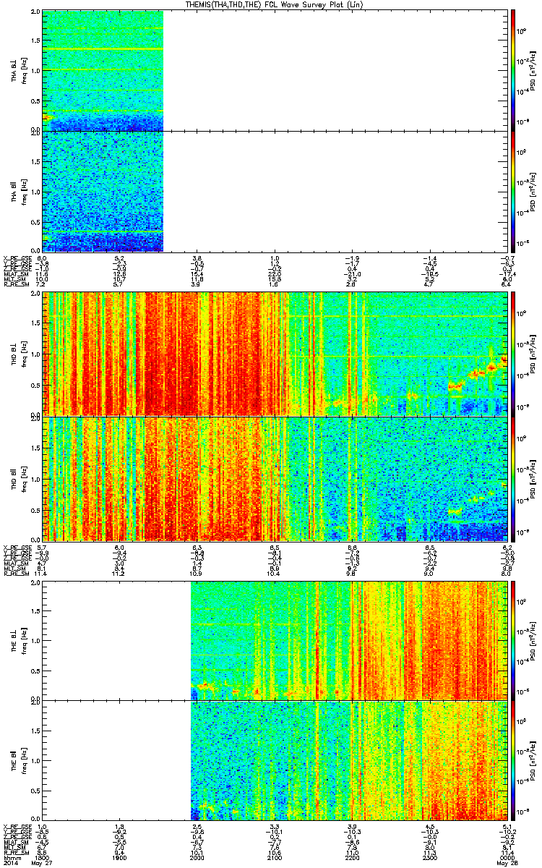Click the THE BII PSD color bar

(x=513, y=759)
